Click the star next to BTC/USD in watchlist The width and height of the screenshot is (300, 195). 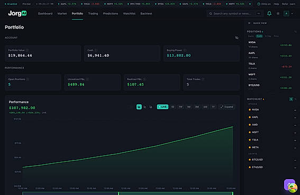coord(250,159)
